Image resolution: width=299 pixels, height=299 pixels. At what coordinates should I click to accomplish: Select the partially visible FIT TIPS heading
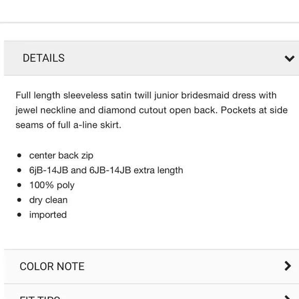40,297
